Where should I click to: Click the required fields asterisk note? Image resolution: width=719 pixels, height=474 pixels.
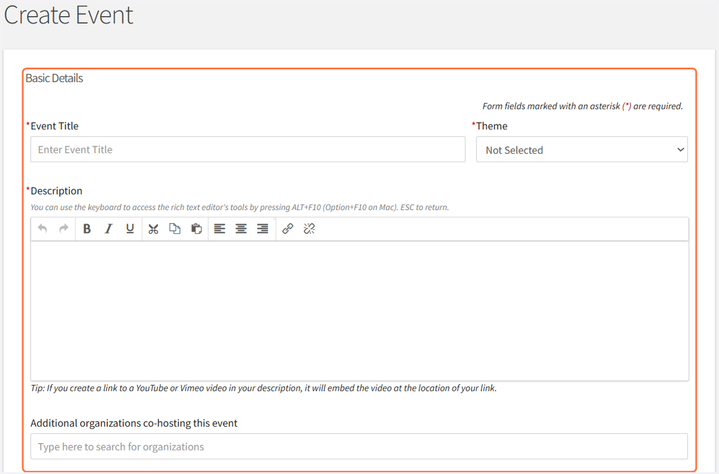(583, 106)
